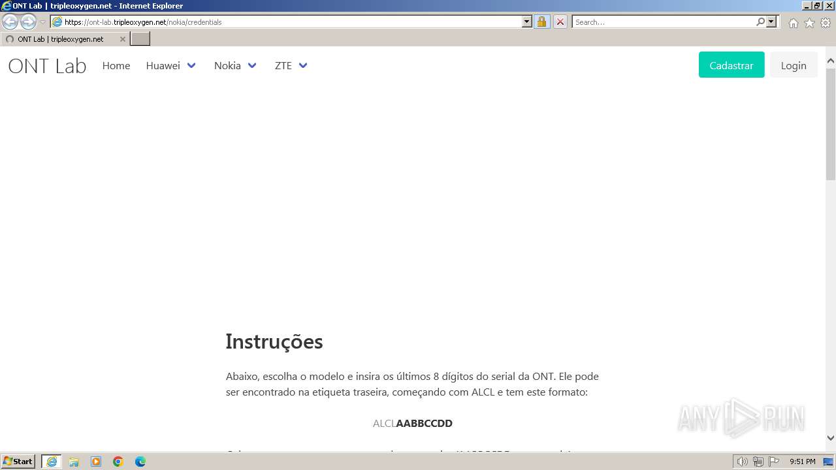The image size is (836, 470).
Task: Click the network tray icon
Action: click(x=758, y=462)
